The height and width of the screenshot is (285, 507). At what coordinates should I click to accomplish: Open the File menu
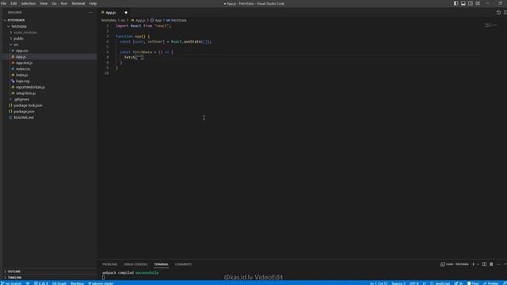pos(3,3)
